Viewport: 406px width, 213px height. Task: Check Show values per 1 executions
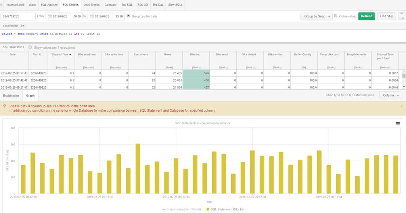tap(30, 47)
